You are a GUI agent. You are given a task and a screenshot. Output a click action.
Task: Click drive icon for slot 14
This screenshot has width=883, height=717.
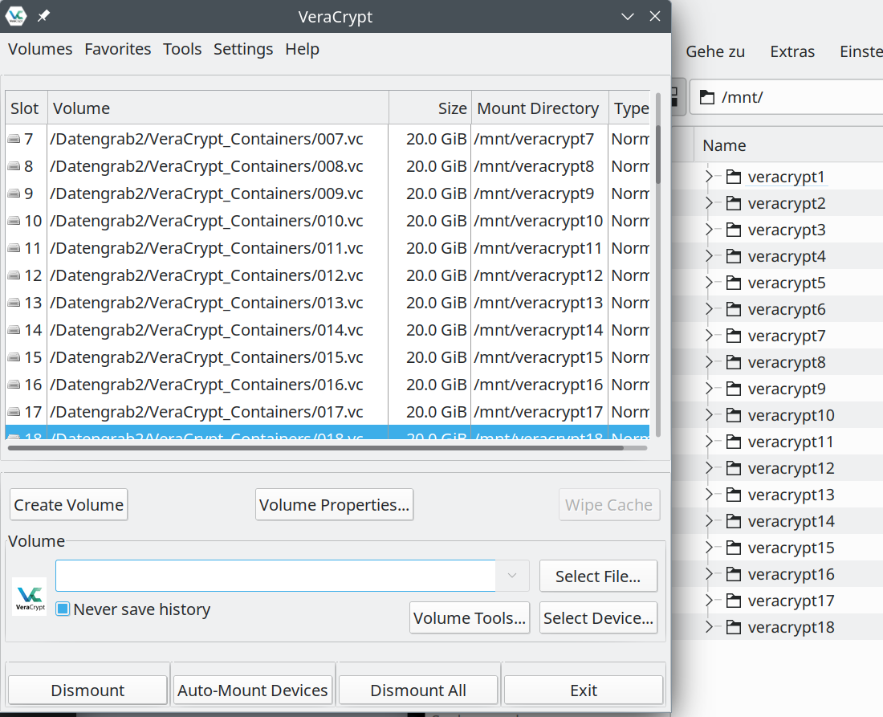(14, 330)
